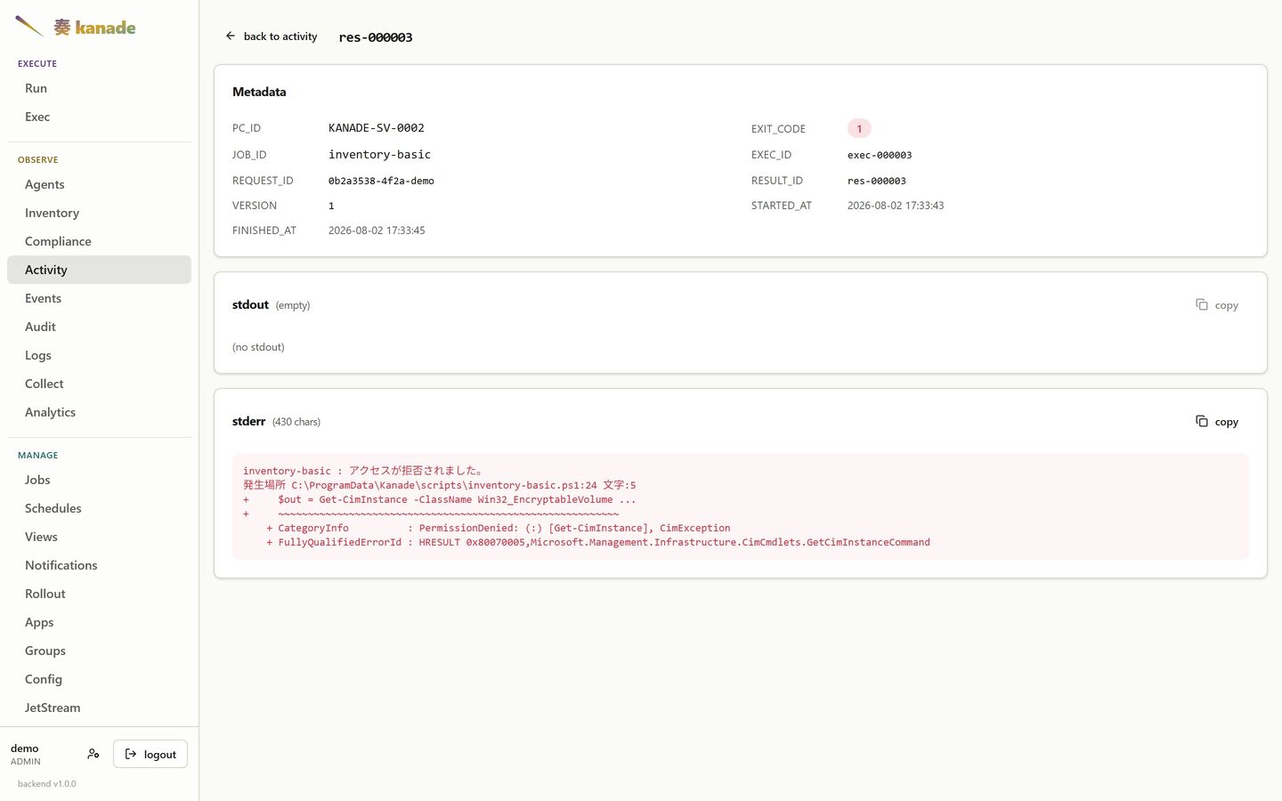Viewport: 1282px width, 801px height.
Task: Navigate to Agents
Action: (99, 184)
